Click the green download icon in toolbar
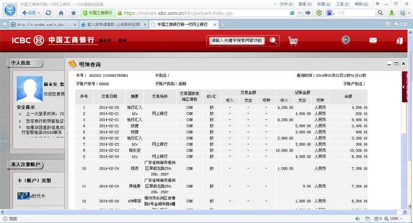Image resolution: width=413 pixels, height=223 pixels. pos(391,13)
